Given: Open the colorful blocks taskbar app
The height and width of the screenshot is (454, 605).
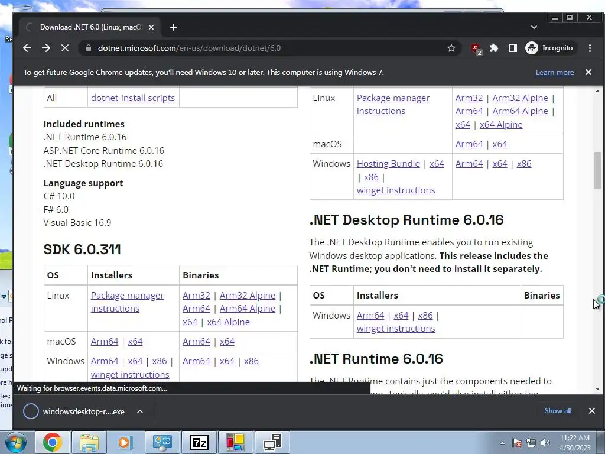Looking at the screenshot, I should click(x=235, y=442).
